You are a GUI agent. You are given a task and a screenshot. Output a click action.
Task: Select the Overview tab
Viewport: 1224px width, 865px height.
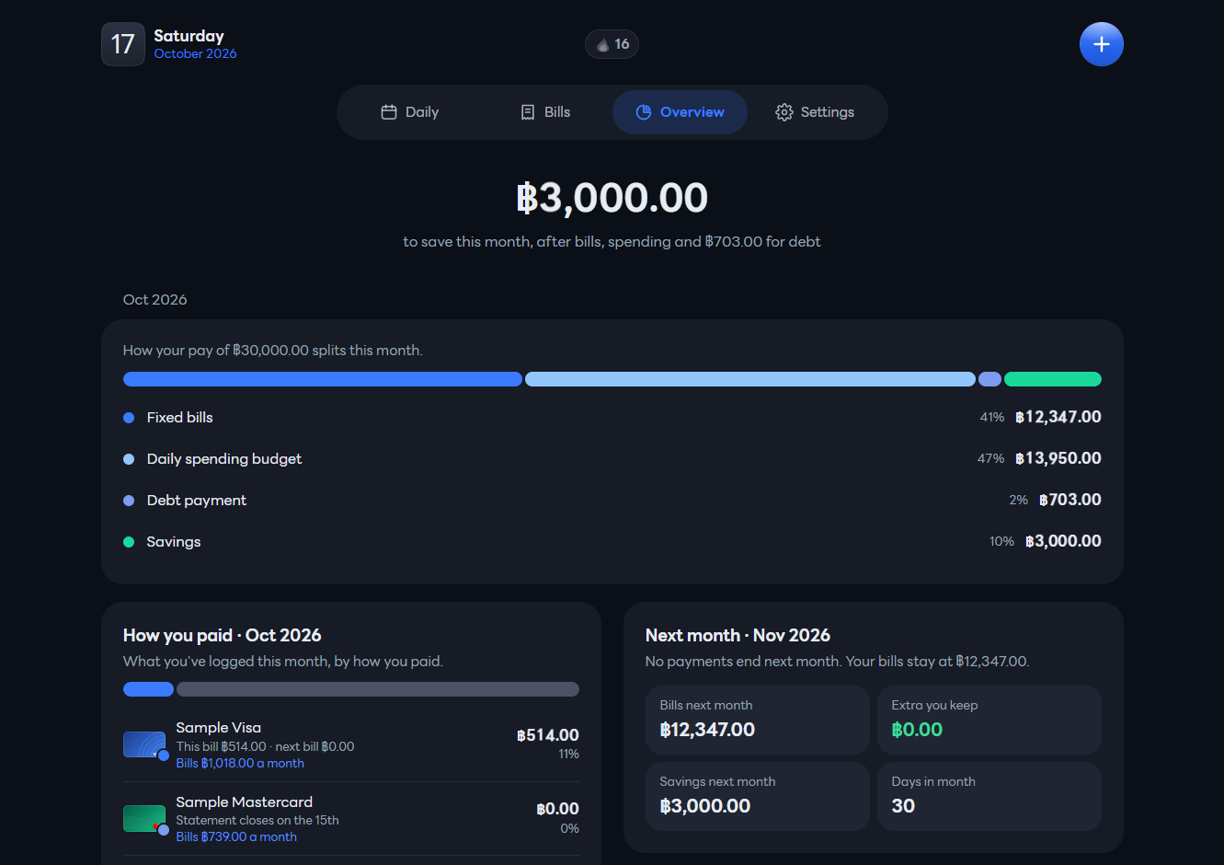pyautogui.click(x=680, y=112)
